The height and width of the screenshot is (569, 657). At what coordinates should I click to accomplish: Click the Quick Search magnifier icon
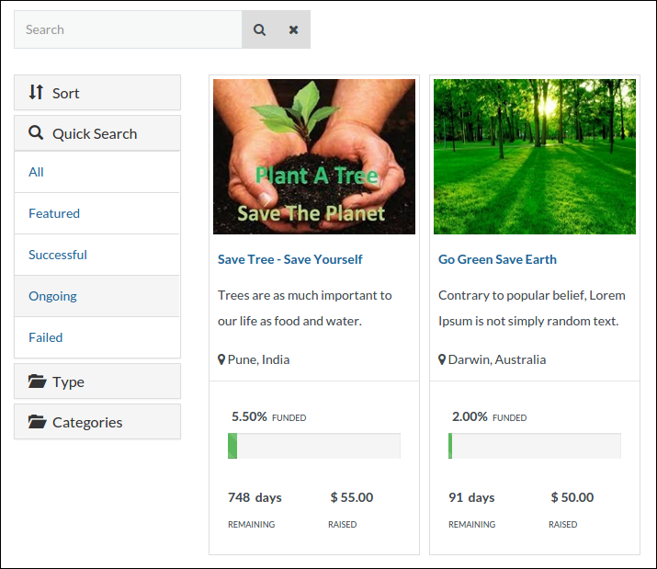point(37,132)
